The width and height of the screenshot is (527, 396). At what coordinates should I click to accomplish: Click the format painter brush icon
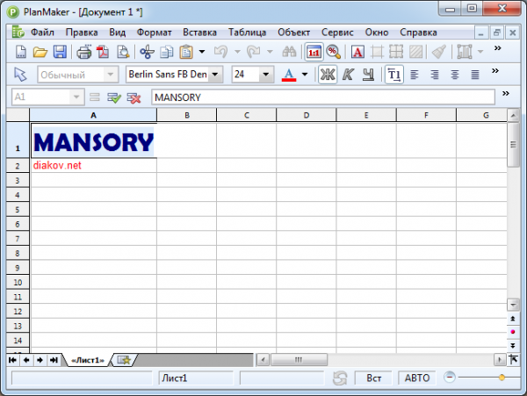point(439,52)
